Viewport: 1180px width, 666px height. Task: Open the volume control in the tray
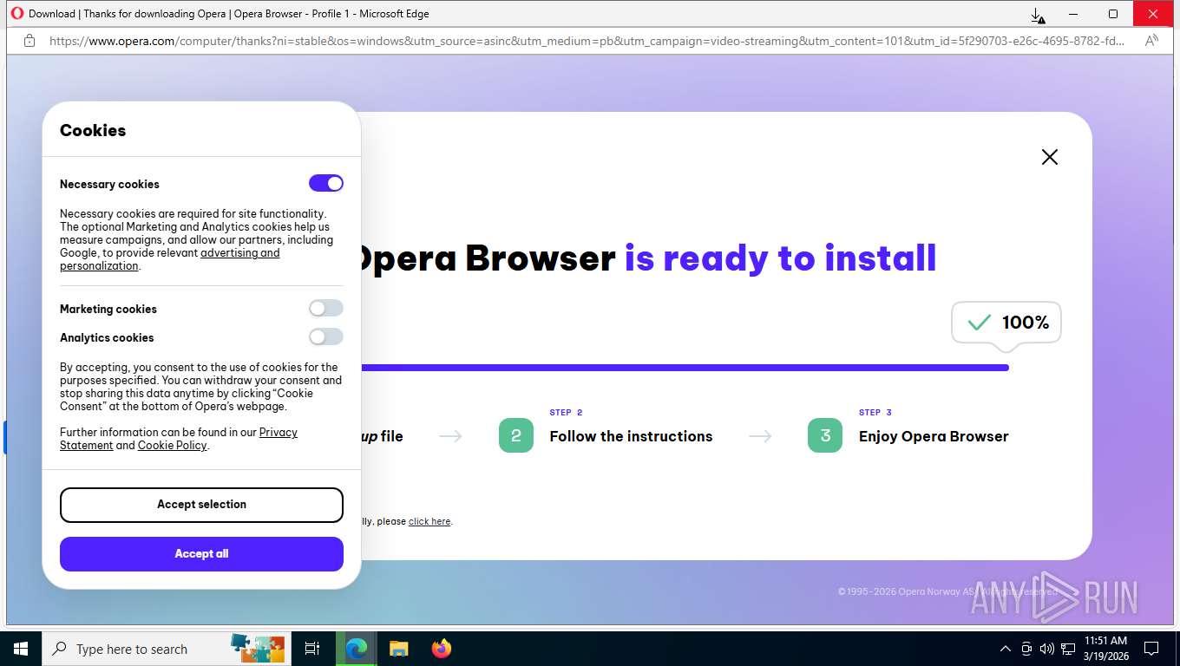point(1046,649)
